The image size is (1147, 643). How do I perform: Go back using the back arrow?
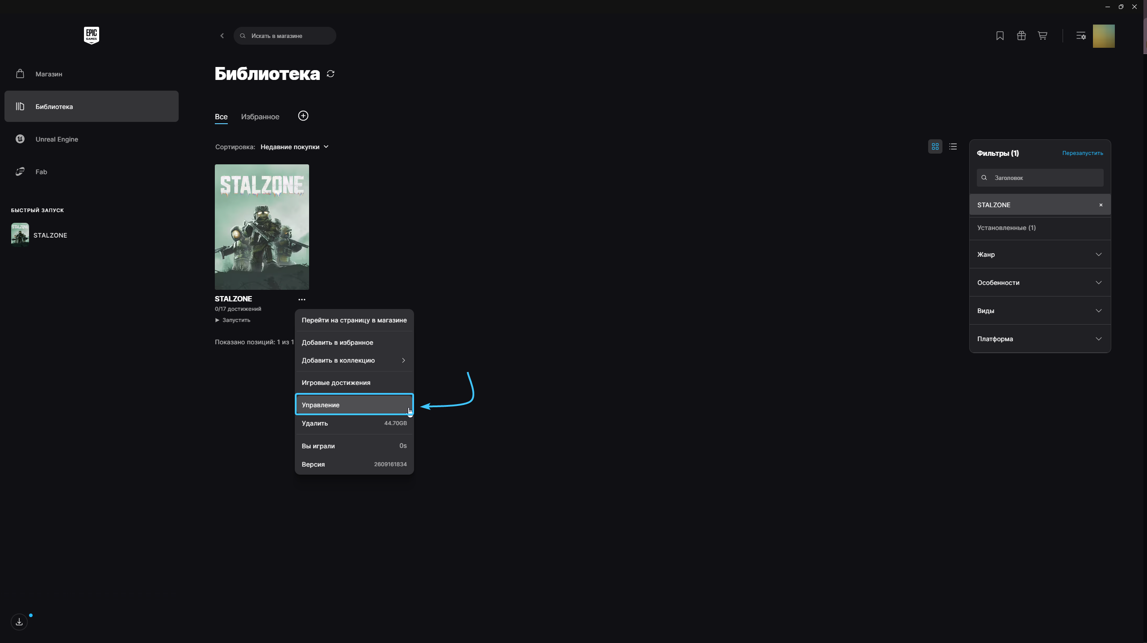pyautogui.click(x=222, y=36)
